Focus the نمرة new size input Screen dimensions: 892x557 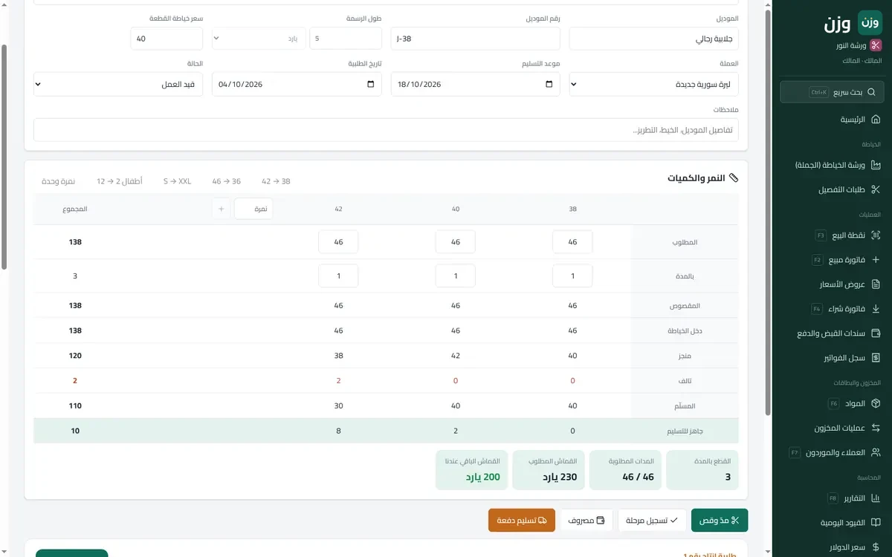253,209
